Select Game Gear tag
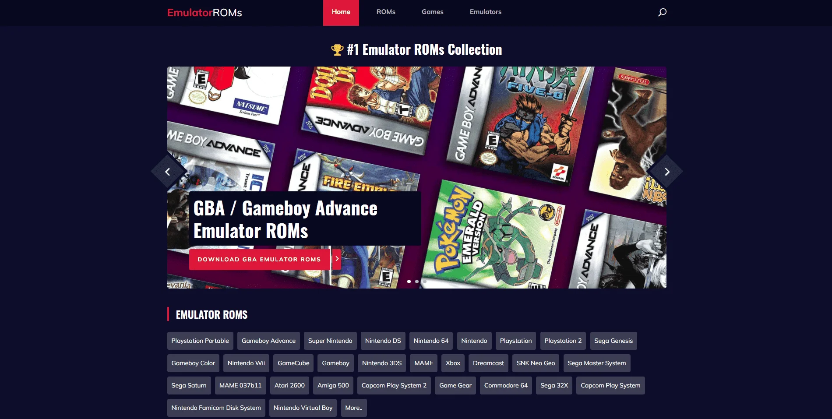This screenshot has width=832, height=419. [455, 385]
